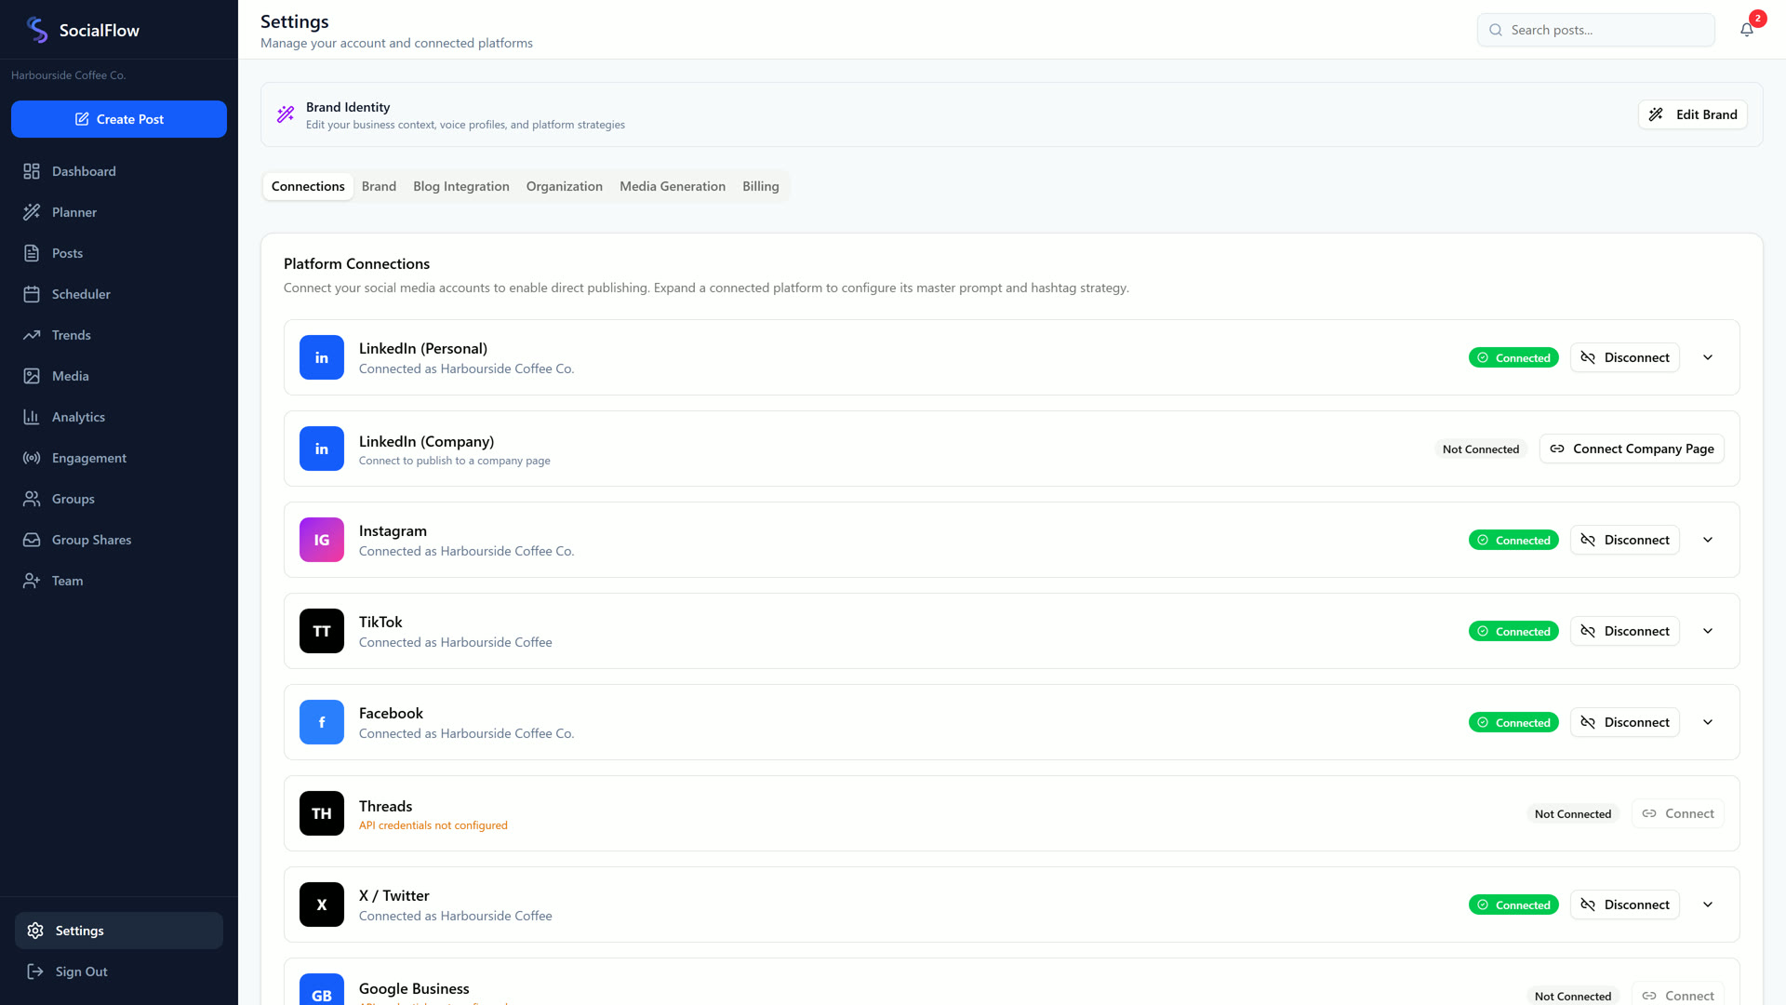1786x1005 pixels.
Task: Click the SocialFlow logo icon
Action: [37, 30]
